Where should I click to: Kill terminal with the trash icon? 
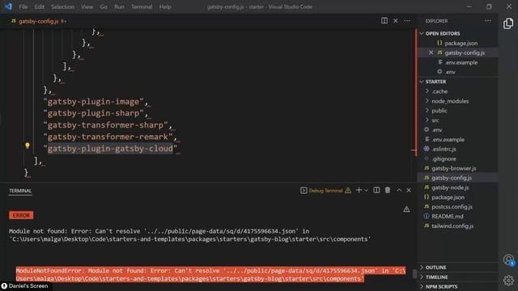point(388,190)
